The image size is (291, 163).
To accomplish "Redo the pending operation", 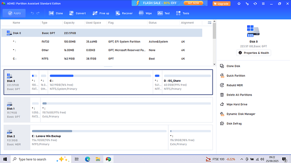I will (38, 13).
